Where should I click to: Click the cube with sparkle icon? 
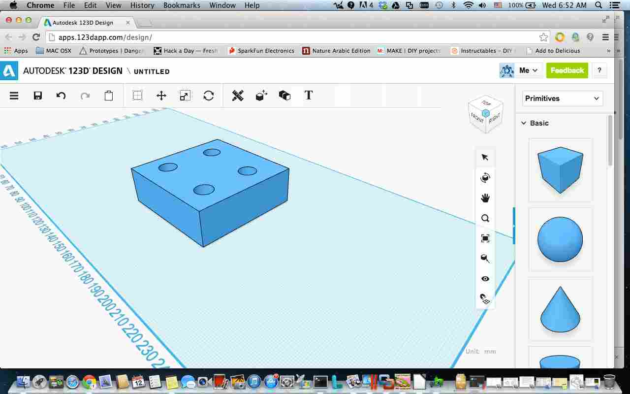tap(261, 96)
